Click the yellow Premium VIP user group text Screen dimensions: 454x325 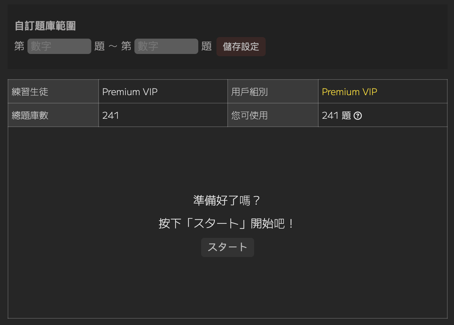350,92
